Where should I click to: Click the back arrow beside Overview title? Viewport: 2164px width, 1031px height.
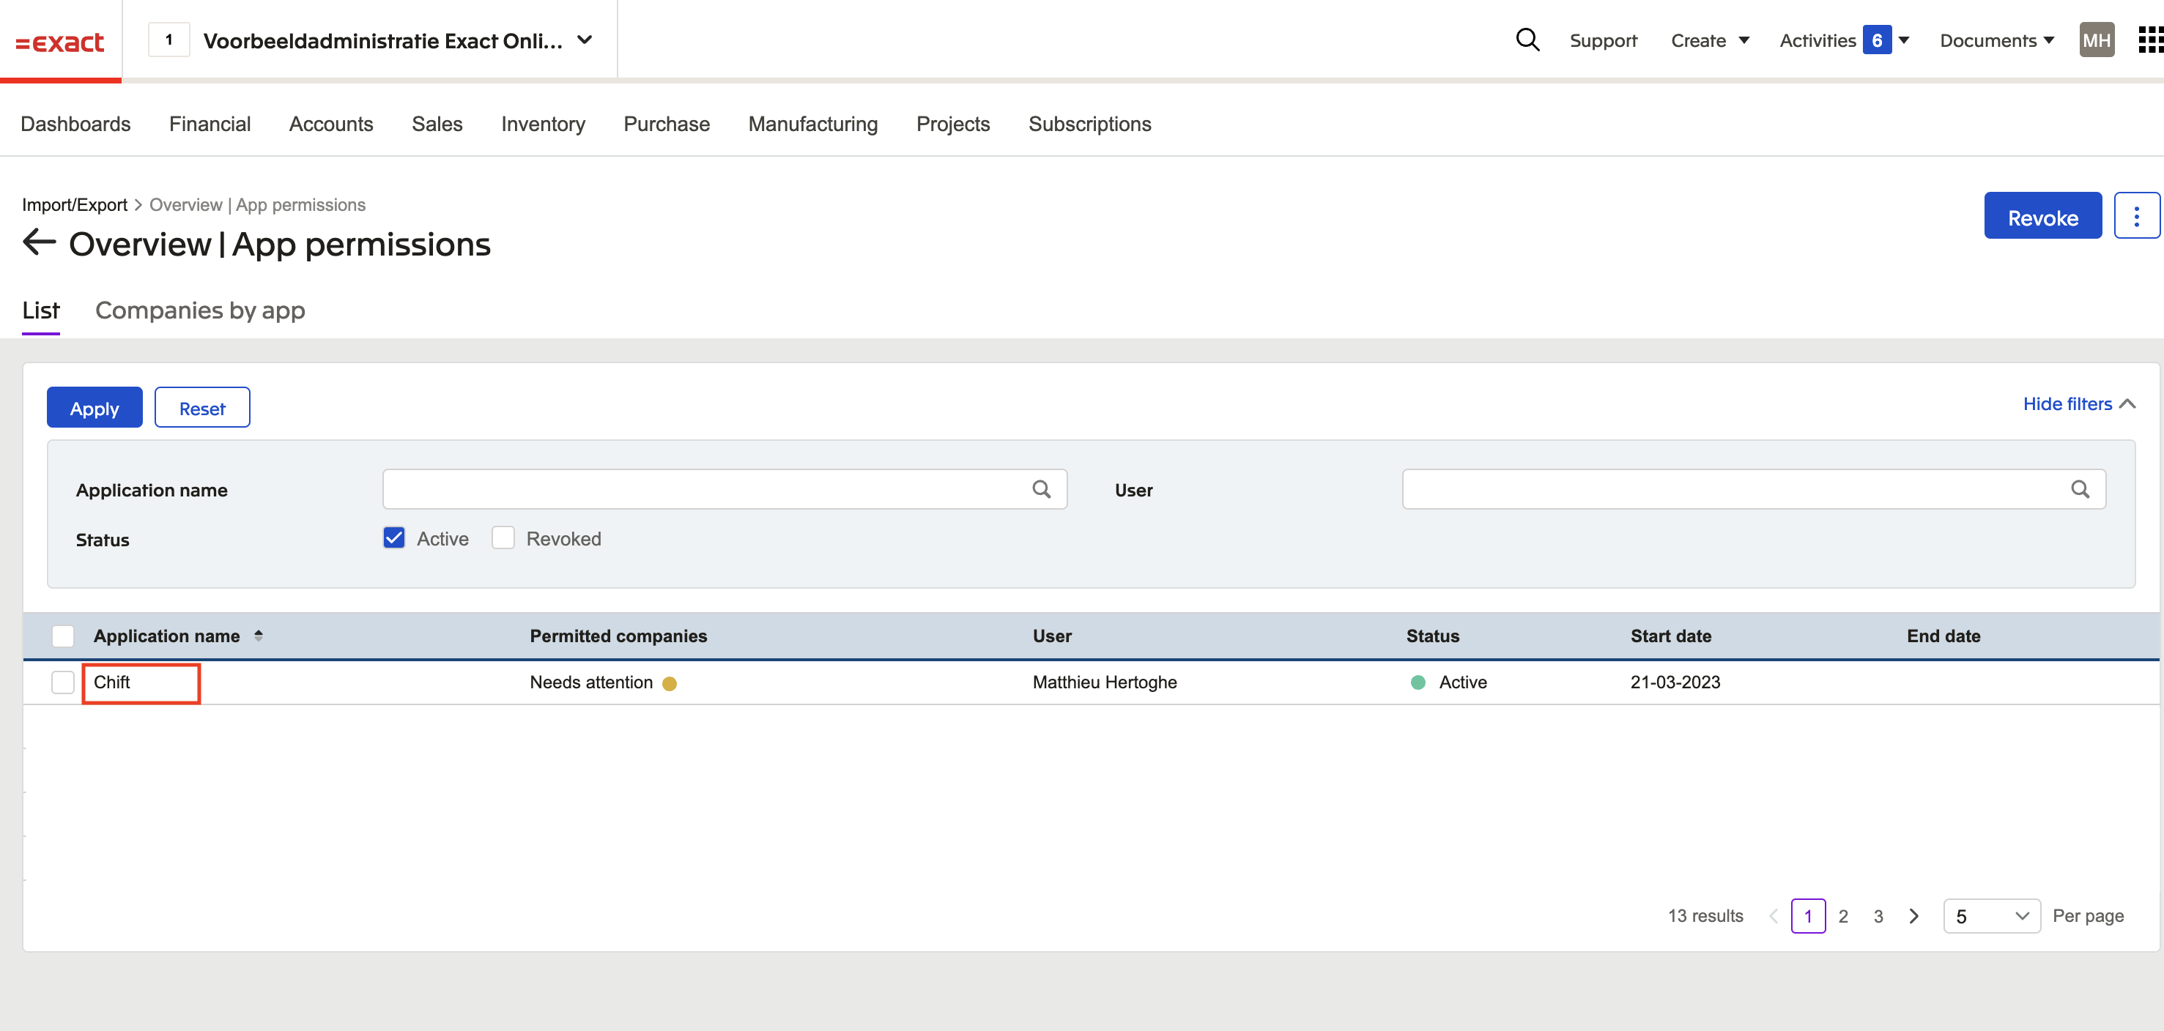click(x=39, y=242)
